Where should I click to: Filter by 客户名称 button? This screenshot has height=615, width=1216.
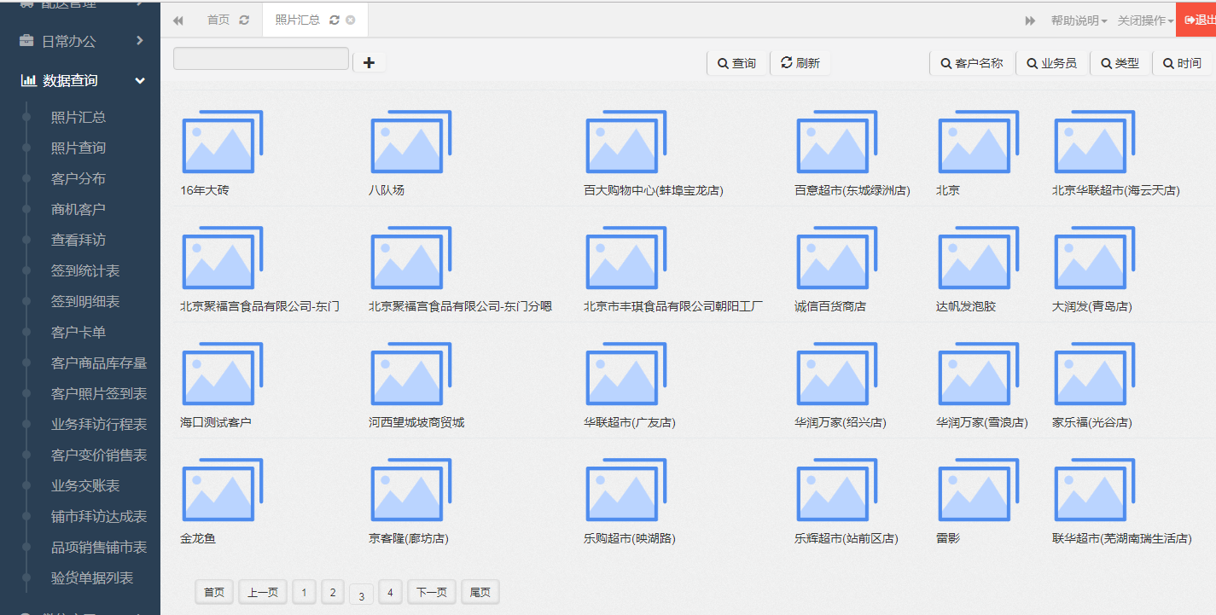pyautogui.click(x=971, y=63)
